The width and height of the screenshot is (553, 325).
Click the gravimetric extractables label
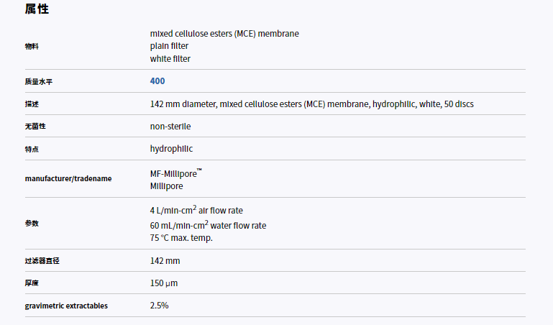66,306
